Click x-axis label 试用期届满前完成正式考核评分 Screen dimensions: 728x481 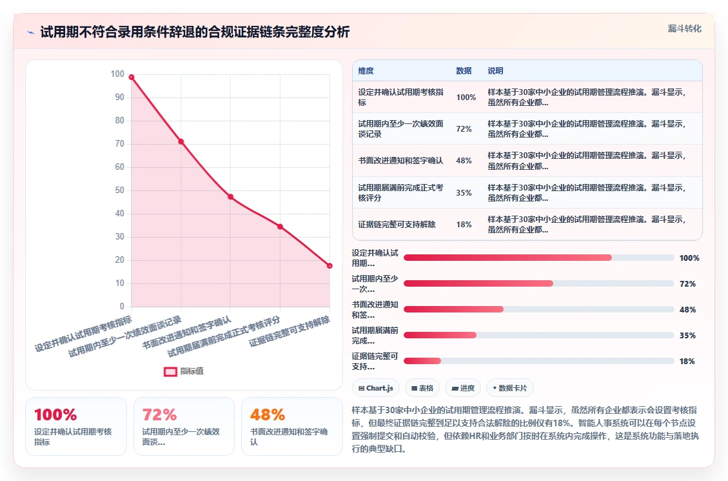(224, 336)
